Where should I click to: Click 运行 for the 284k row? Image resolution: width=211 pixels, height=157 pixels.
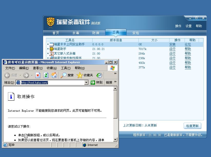[x=172, y=54]
